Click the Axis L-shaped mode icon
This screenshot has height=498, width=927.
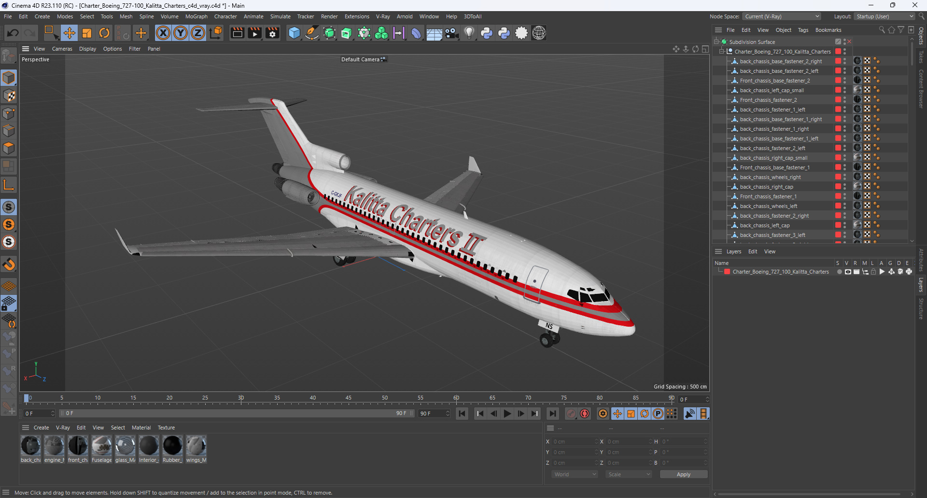pyautogui.click(x=9, y=185)
